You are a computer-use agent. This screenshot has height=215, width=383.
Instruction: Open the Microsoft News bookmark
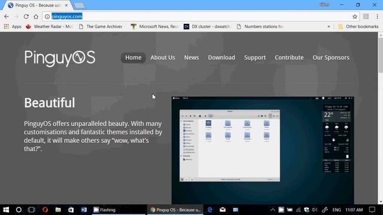click(154, 26)
